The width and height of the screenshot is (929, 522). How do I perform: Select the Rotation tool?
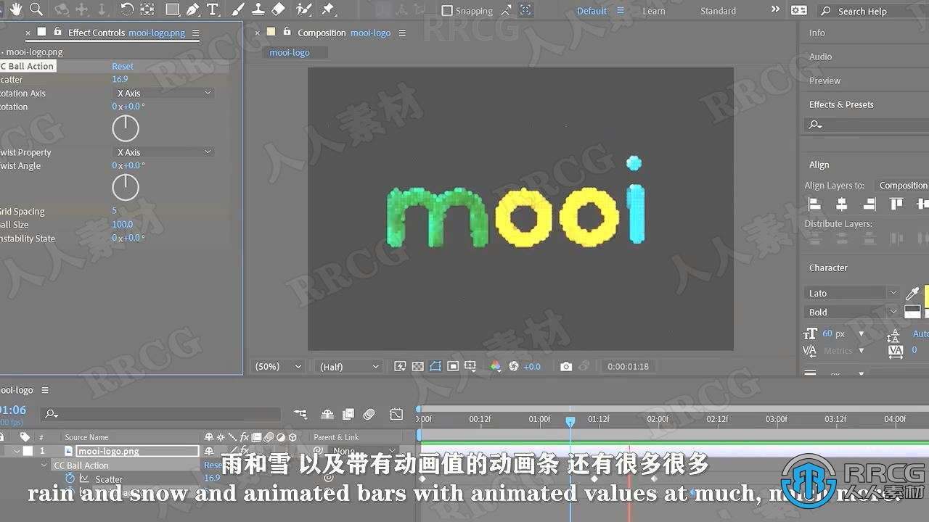coord(127,9)
